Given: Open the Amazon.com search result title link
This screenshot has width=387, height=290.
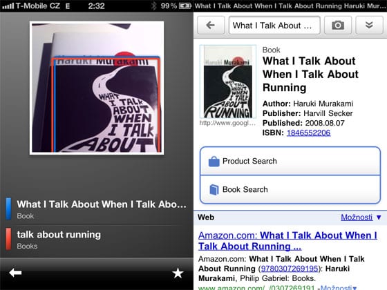Looking at the screenshot, I should click(x=287, y=241).
